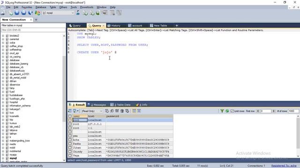Image resolution: width=300 pixels, height=168 pixels.
Task: Click the query builder toolbar icon
Action: [x=112, y=13]
